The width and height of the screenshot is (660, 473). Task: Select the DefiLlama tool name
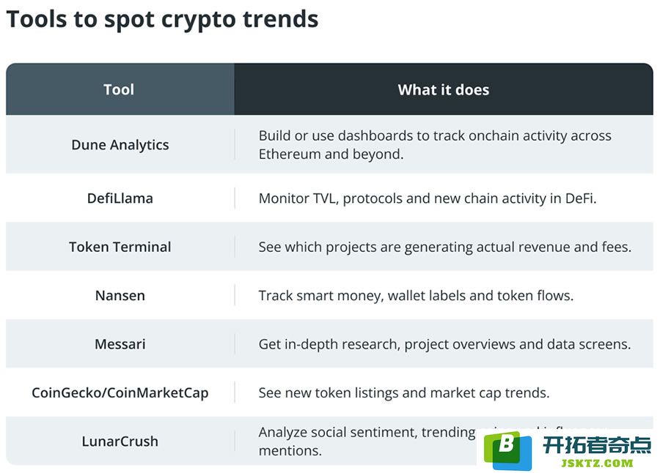[x=120, y=198]
